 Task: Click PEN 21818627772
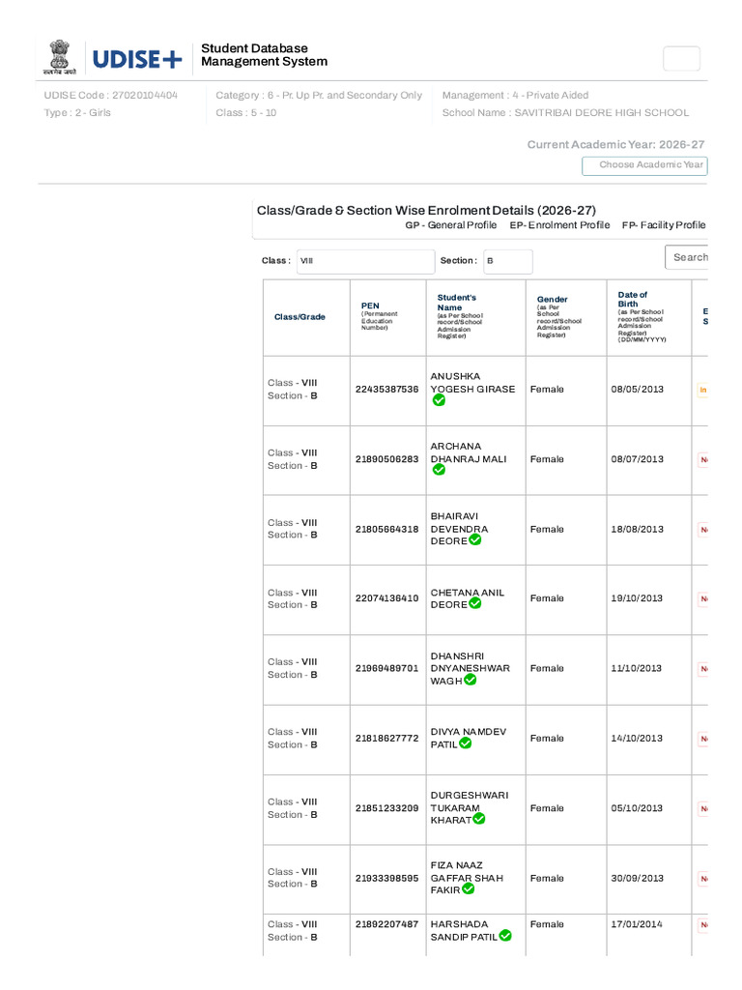point(386,739)
